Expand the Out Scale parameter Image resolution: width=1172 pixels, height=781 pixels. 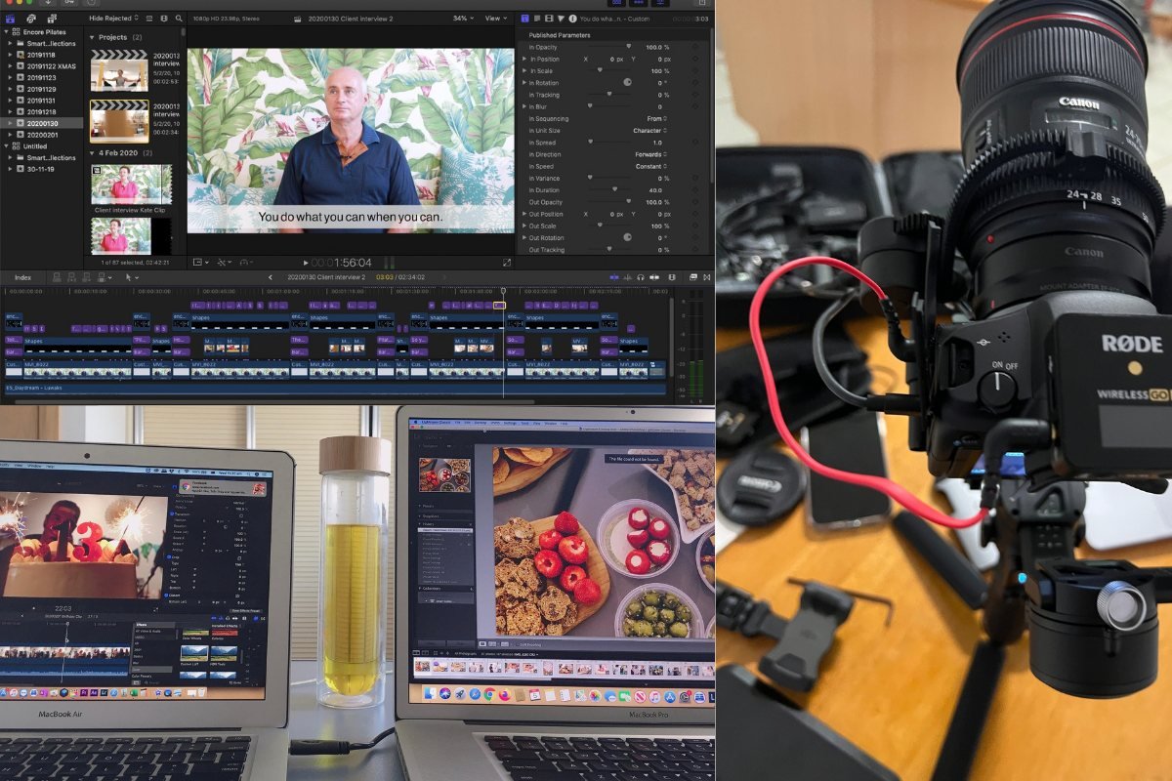pyautogui.click(x=524, y=226)
